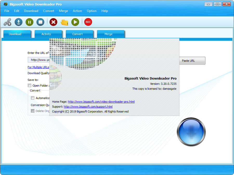234x175 pixels.
Task: Click the big blue download orb button
Action: coord(191,132)
